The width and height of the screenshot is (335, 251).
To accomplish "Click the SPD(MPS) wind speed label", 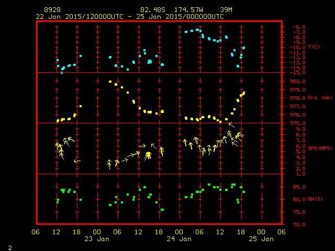I will tap(320, 148).
